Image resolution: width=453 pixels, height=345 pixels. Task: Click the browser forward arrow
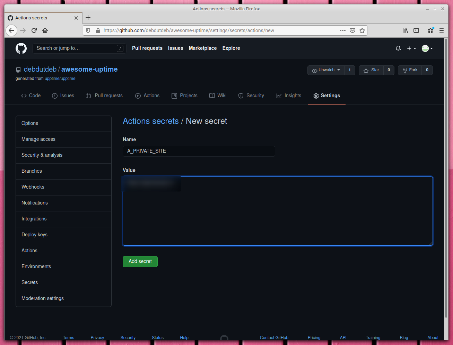click(23, 30)
